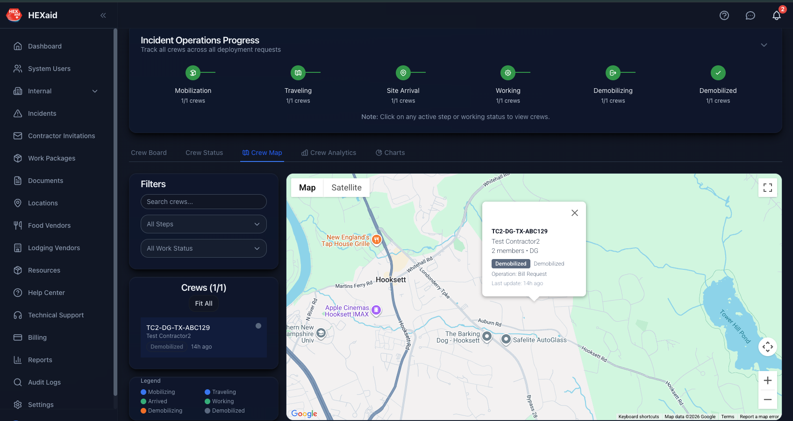
Task: Click the Working step gear icon
Action: coord(507,73)
